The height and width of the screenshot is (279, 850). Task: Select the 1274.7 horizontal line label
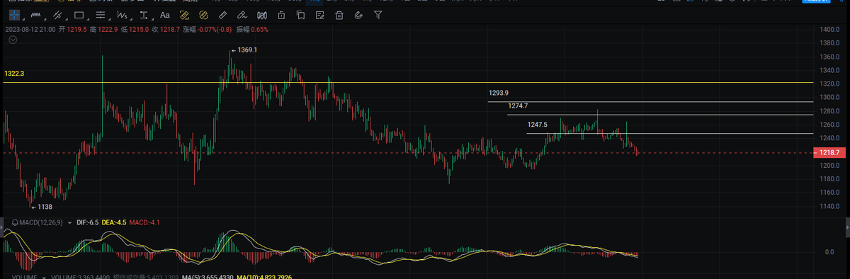518,106
